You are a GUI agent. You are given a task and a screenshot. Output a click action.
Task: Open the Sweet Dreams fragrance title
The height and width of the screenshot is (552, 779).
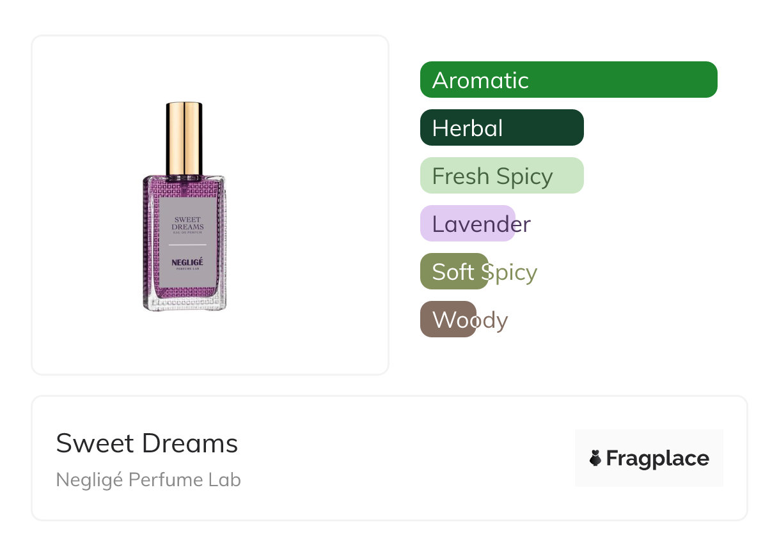[x=147, y=443]
